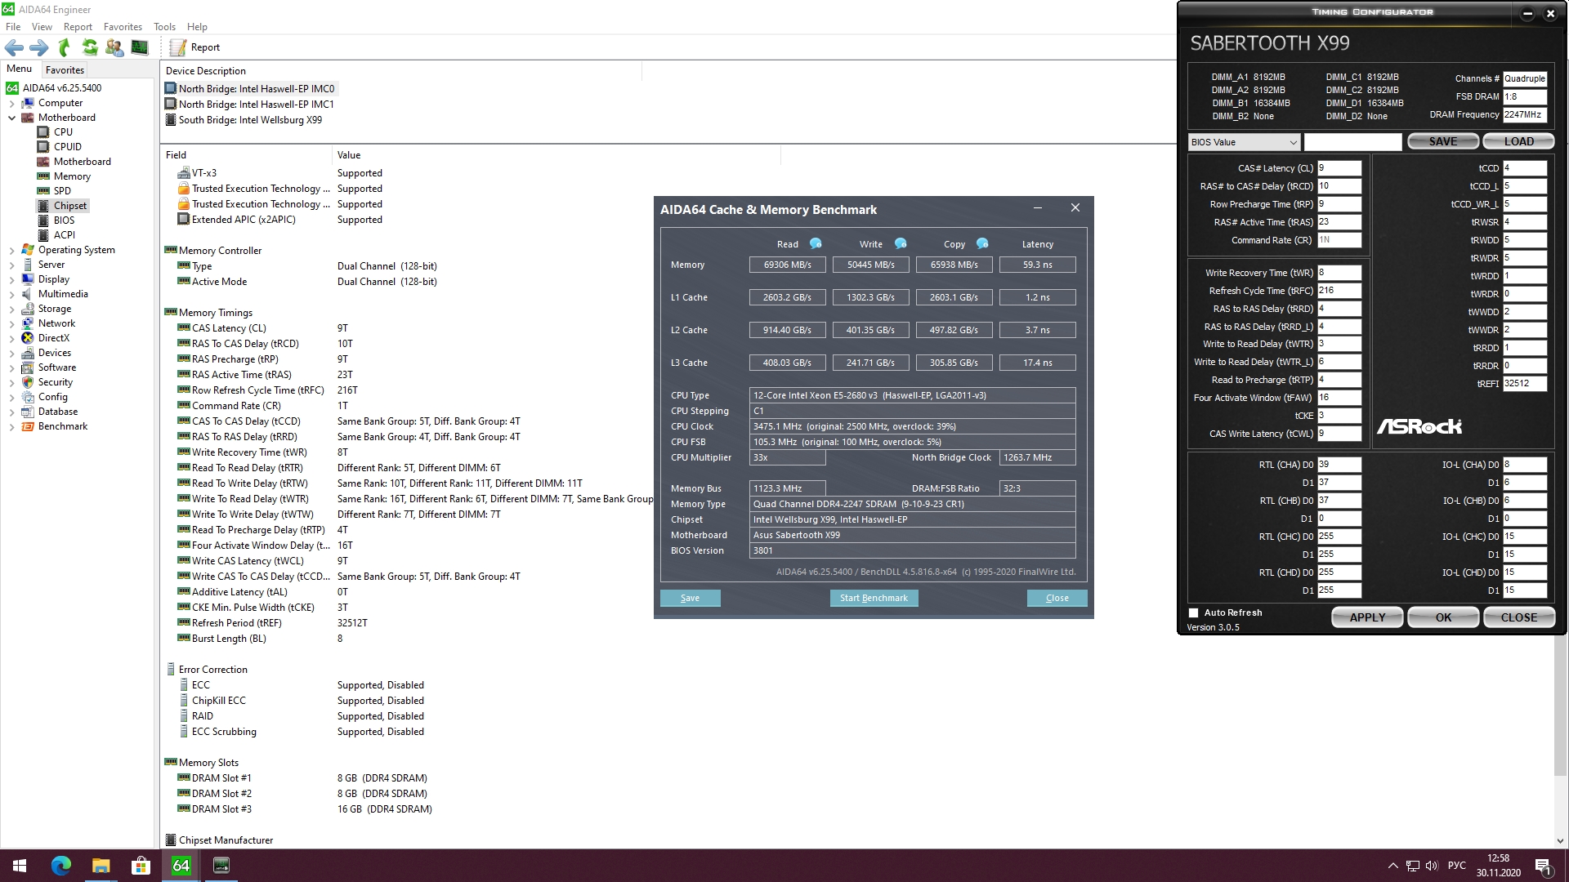The height and width of the screenshot is (882, 1569).
Task: Click the info bubble next to Copy
Action: pos(982,243)
